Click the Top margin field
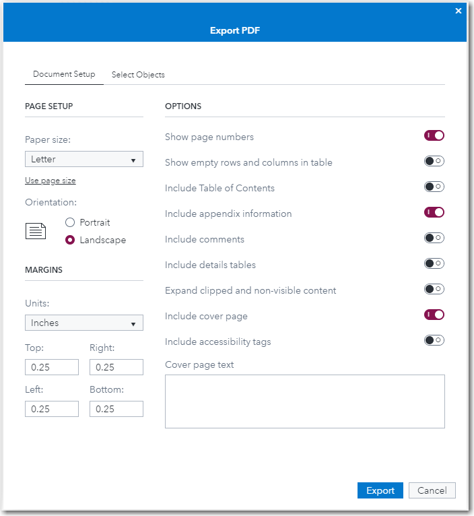 click(52, 367)
